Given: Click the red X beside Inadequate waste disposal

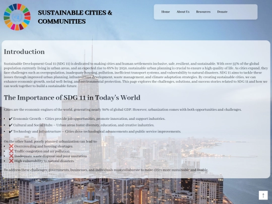Looking at the screenshot, I should coord(11,156).
